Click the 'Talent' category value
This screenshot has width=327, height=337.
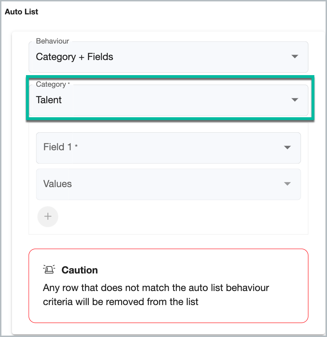click(x=49, y=100)
